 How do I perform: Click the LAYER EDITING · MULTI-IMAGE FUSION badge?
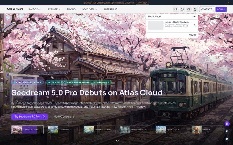[x=78, y=82]
